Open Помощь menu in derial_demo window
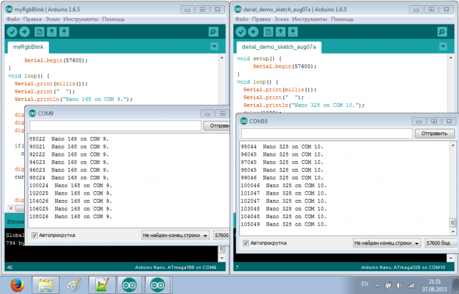The width and height of the screenshot is (459, 294). coord(342,19)
